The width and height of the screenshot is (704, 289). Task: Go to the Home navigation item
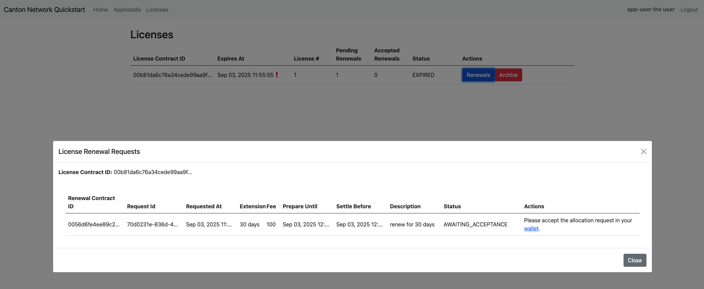[100, 10]
